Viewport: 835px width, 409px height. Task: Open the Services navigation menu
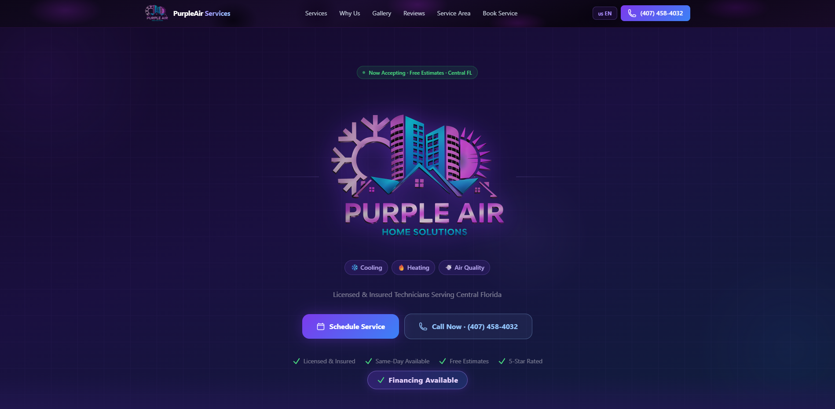(316, 13)
